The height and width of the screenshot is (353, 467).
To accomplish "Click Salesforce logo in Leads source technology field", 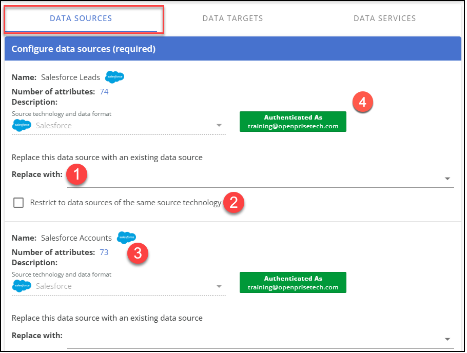I will (22, 125).
